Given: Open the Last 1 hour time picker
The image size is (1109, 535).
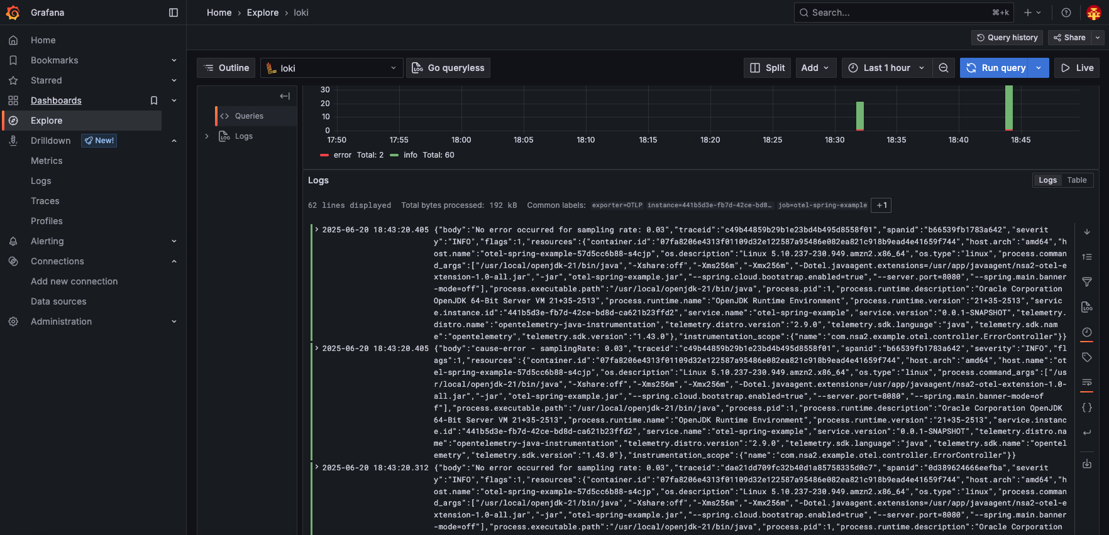Looking at the screenshot, I should (x=887, y=68).
